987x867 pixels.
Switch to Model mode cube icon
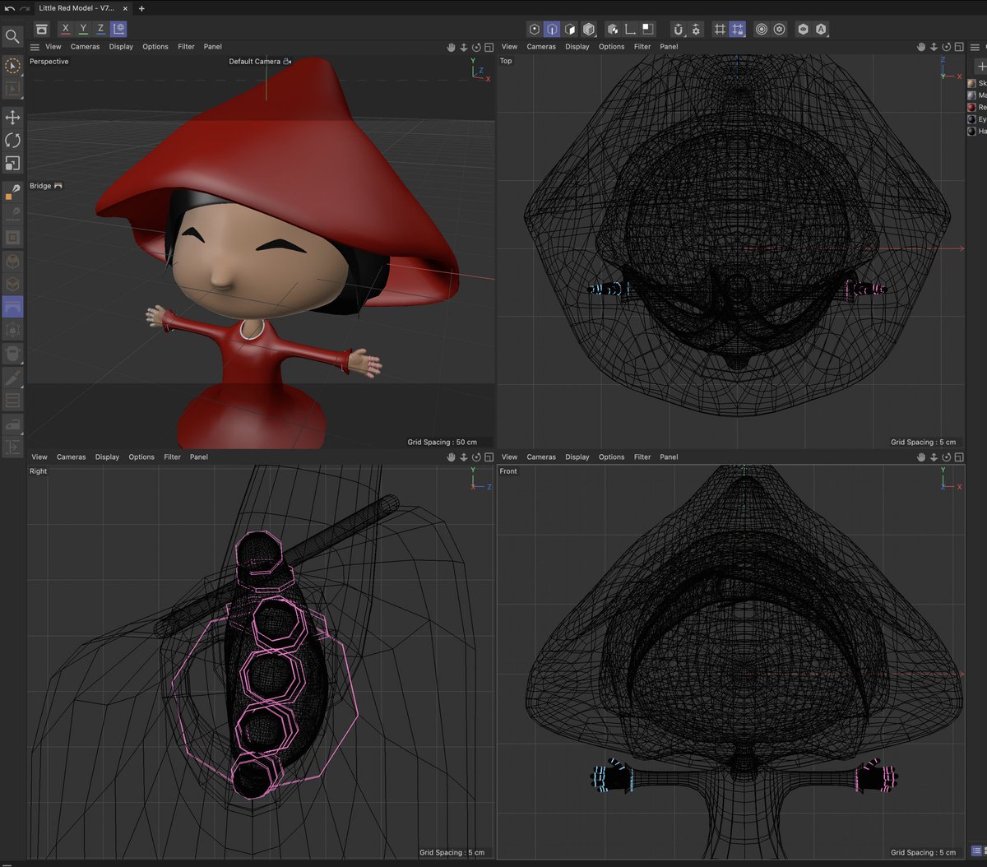[588, 29]
